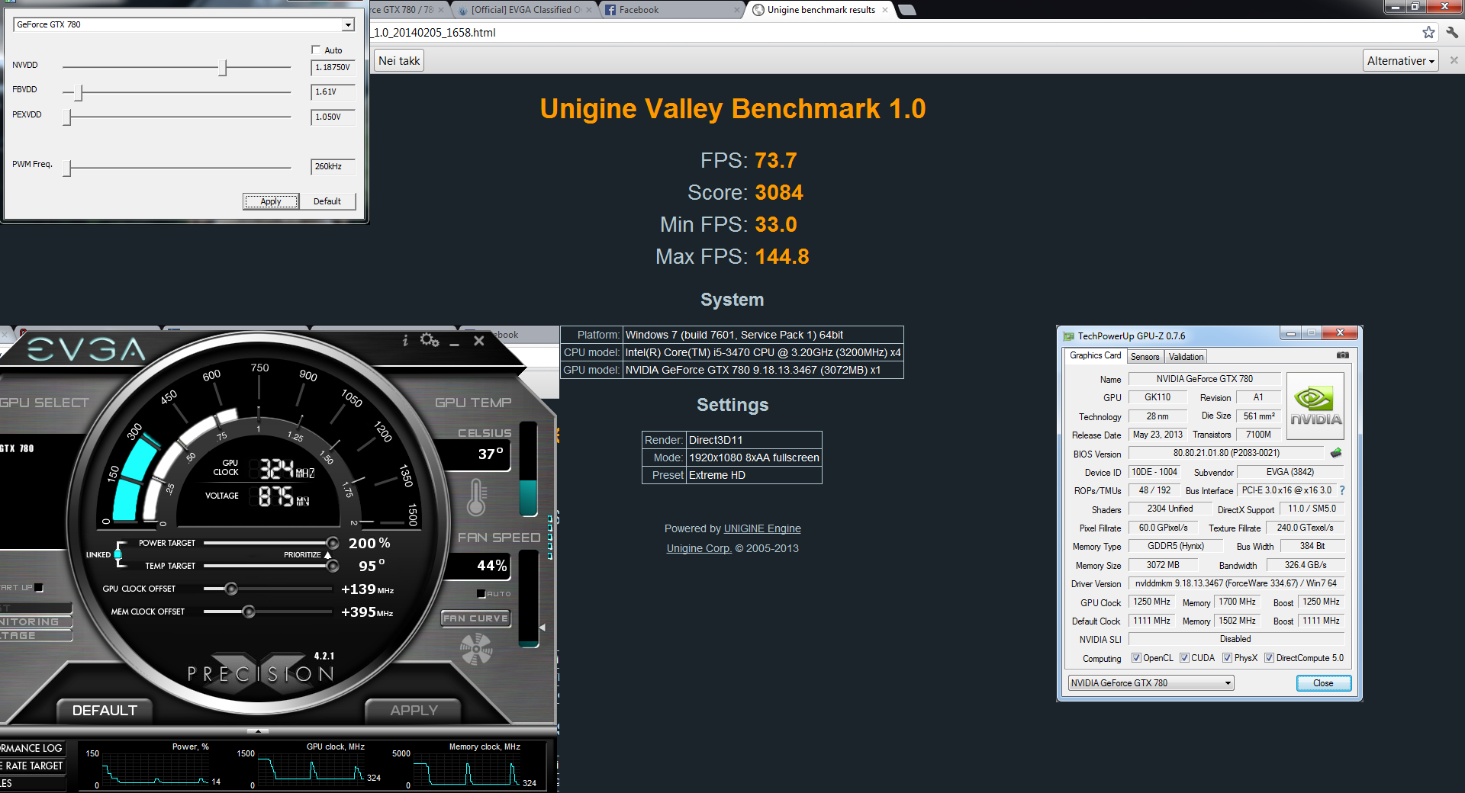Close the Facebook tab

[737, 10]
